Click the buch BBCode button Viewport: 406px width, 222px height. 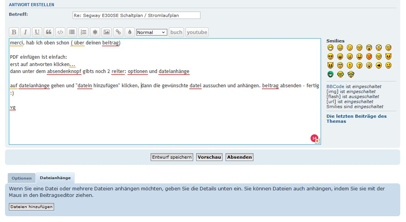pos(176,32)
